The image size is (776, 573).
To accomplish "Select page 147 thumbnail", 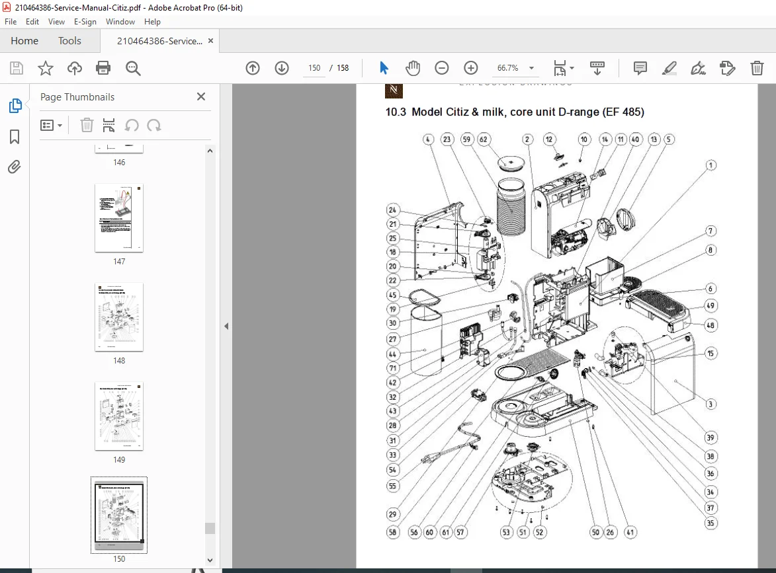I will coord(119,218).
